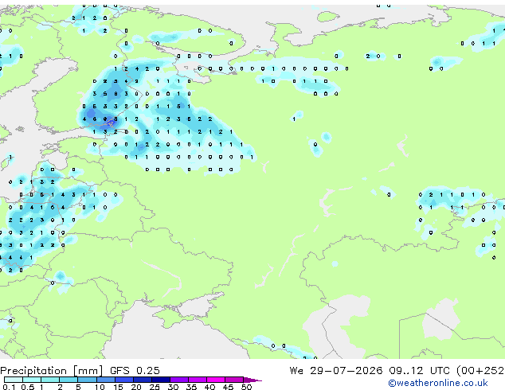Click the 40 mm magenta legend swatch
The image size is (505, 390).
[216, 380]
